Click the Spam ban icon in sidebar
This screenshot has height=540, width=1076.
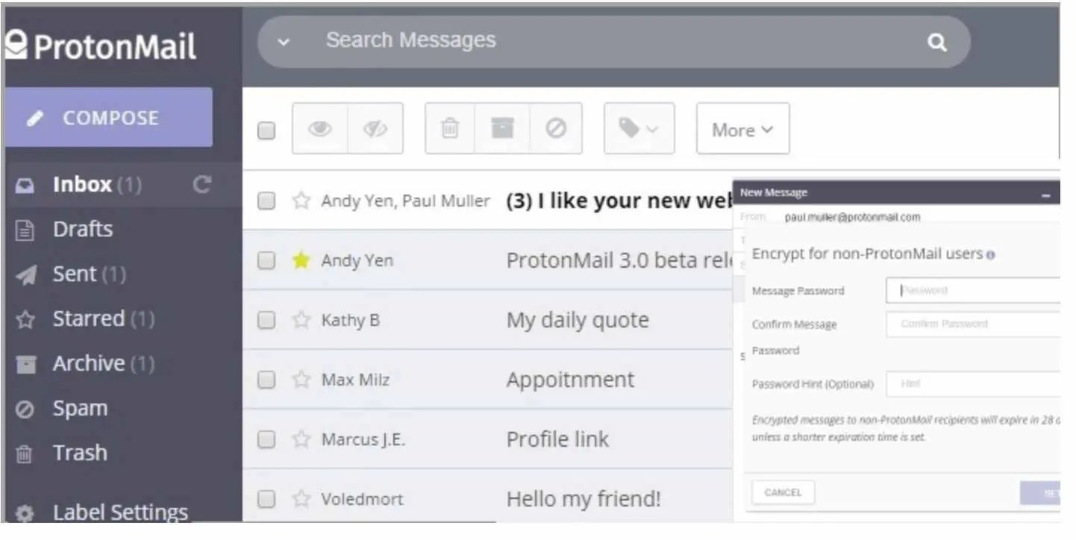click(25, 409)
